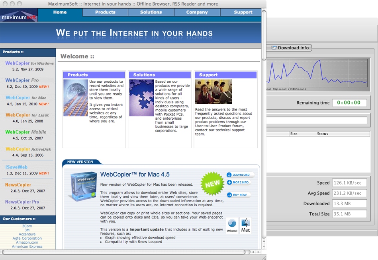The height and width of the screenshot is (260, 378).
Task: Click the Universal binary badge icon
Action: 232,225
